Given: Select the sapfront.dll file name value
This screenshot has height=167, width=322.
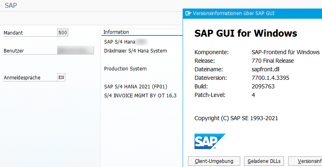Looking at the screenshot, I should [266, 70].
